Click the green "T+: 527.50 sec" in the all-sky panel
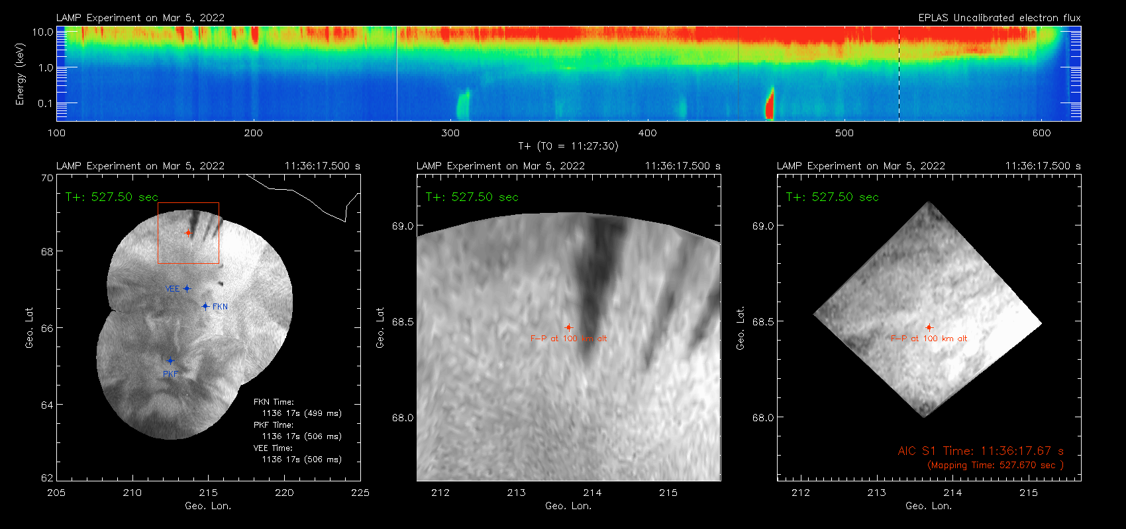 112,197
